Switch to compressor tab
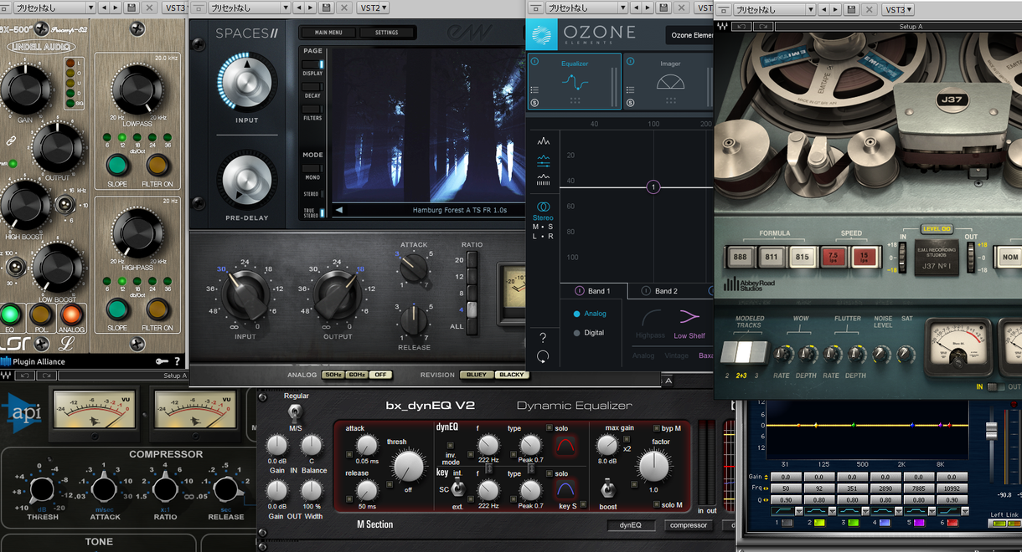Screen dimensions: 1022x552 click(688, 525)
